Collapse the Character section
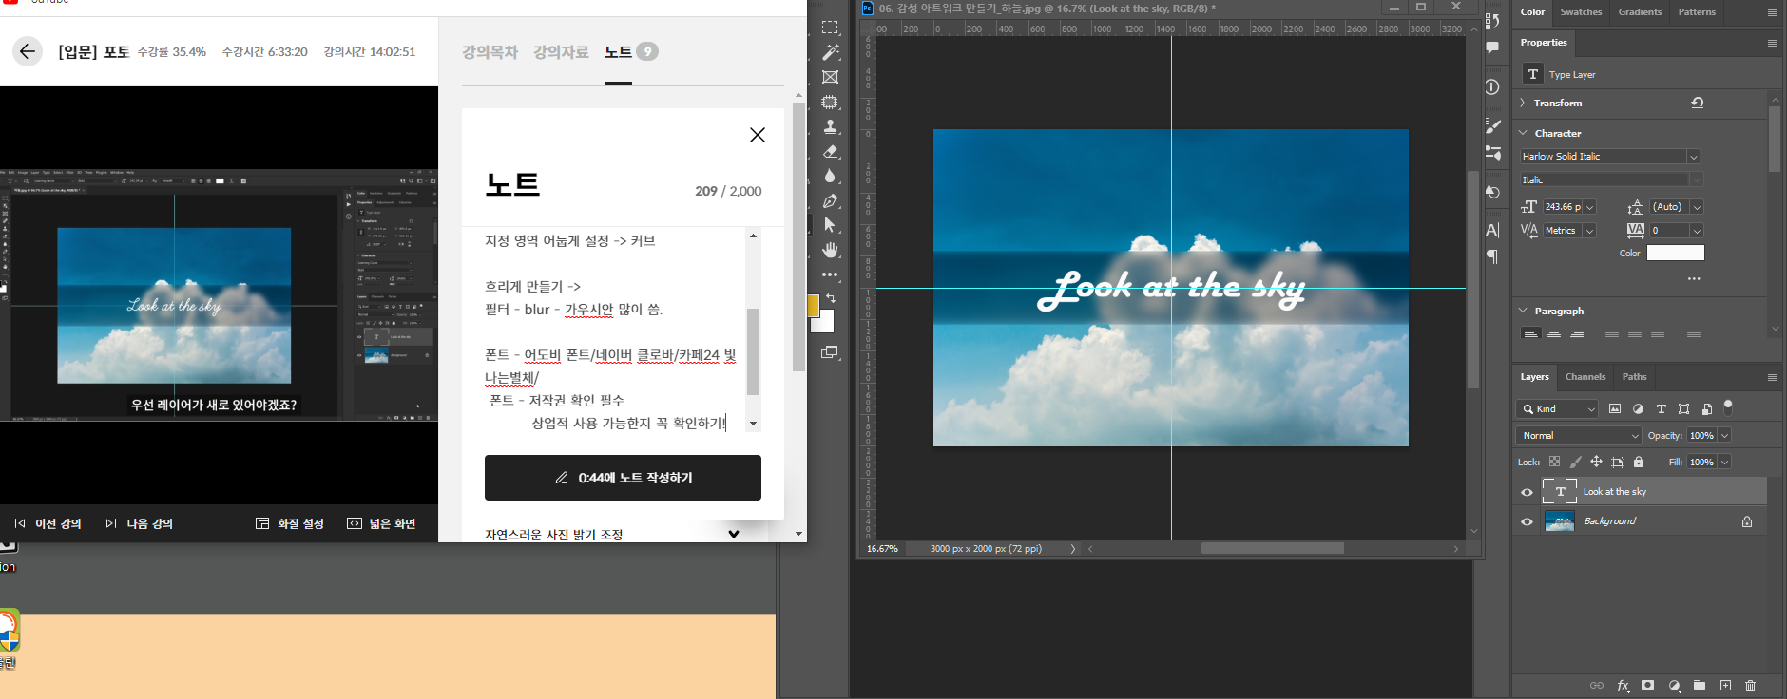 pos(1523,133)
